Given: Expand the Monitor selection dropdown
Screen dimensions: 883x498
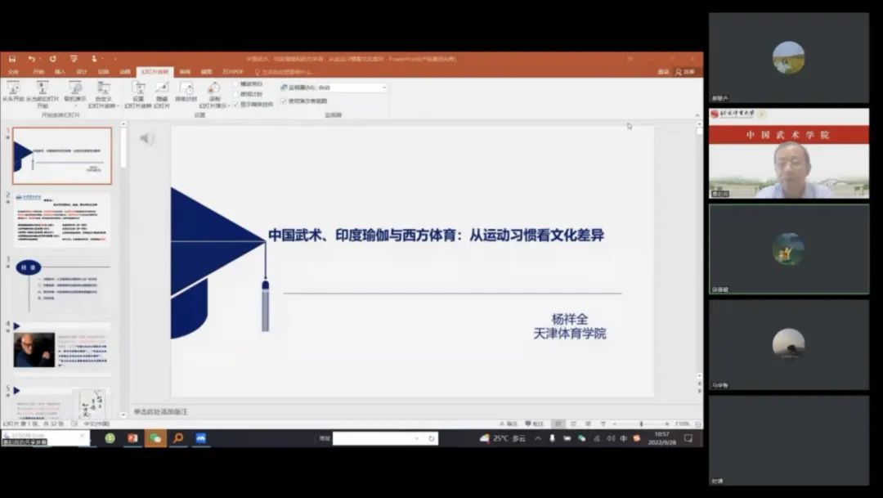Looking at the screenshot, I should click(384, 87).
